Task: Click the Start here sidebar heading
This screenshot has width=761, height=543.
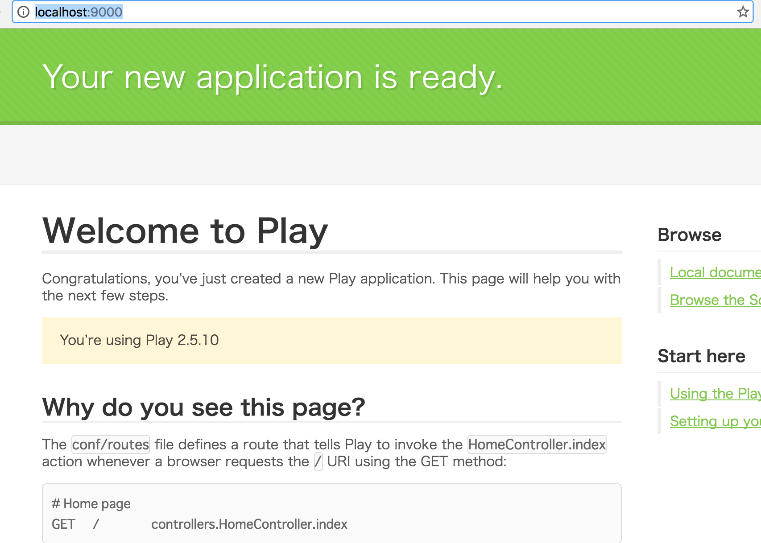Action: [701, 356]
